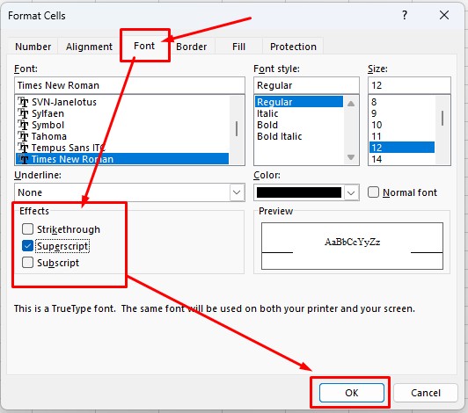Click the Size input field
The height and width of the screenshot is (413, 468).
point(409,85)
